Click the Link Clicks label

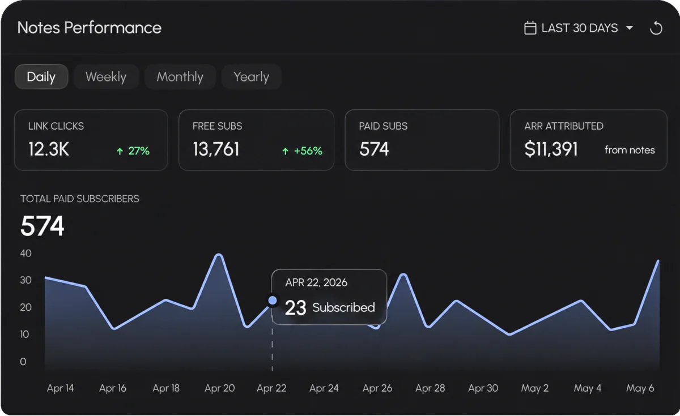pos(56,126)
